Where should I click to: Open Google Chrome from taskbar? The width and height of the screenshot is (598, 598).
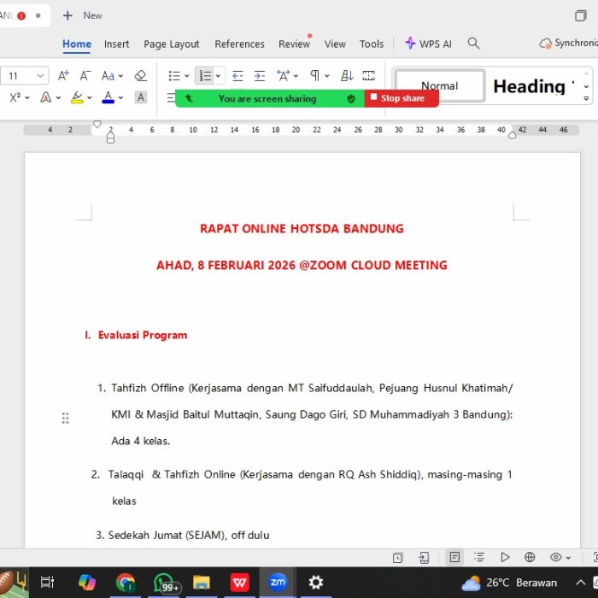coord(126,583)
